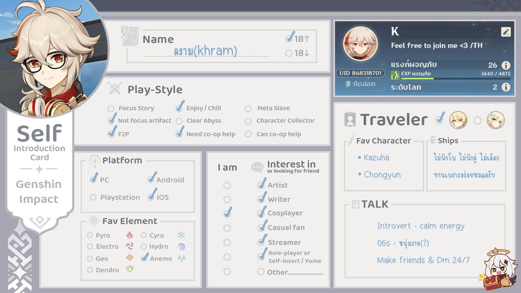Select male Traveler Aether avatar

(458, 120)
